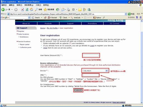
Task: Click the Stop loading icon
Action: click(x=22, y=9)
